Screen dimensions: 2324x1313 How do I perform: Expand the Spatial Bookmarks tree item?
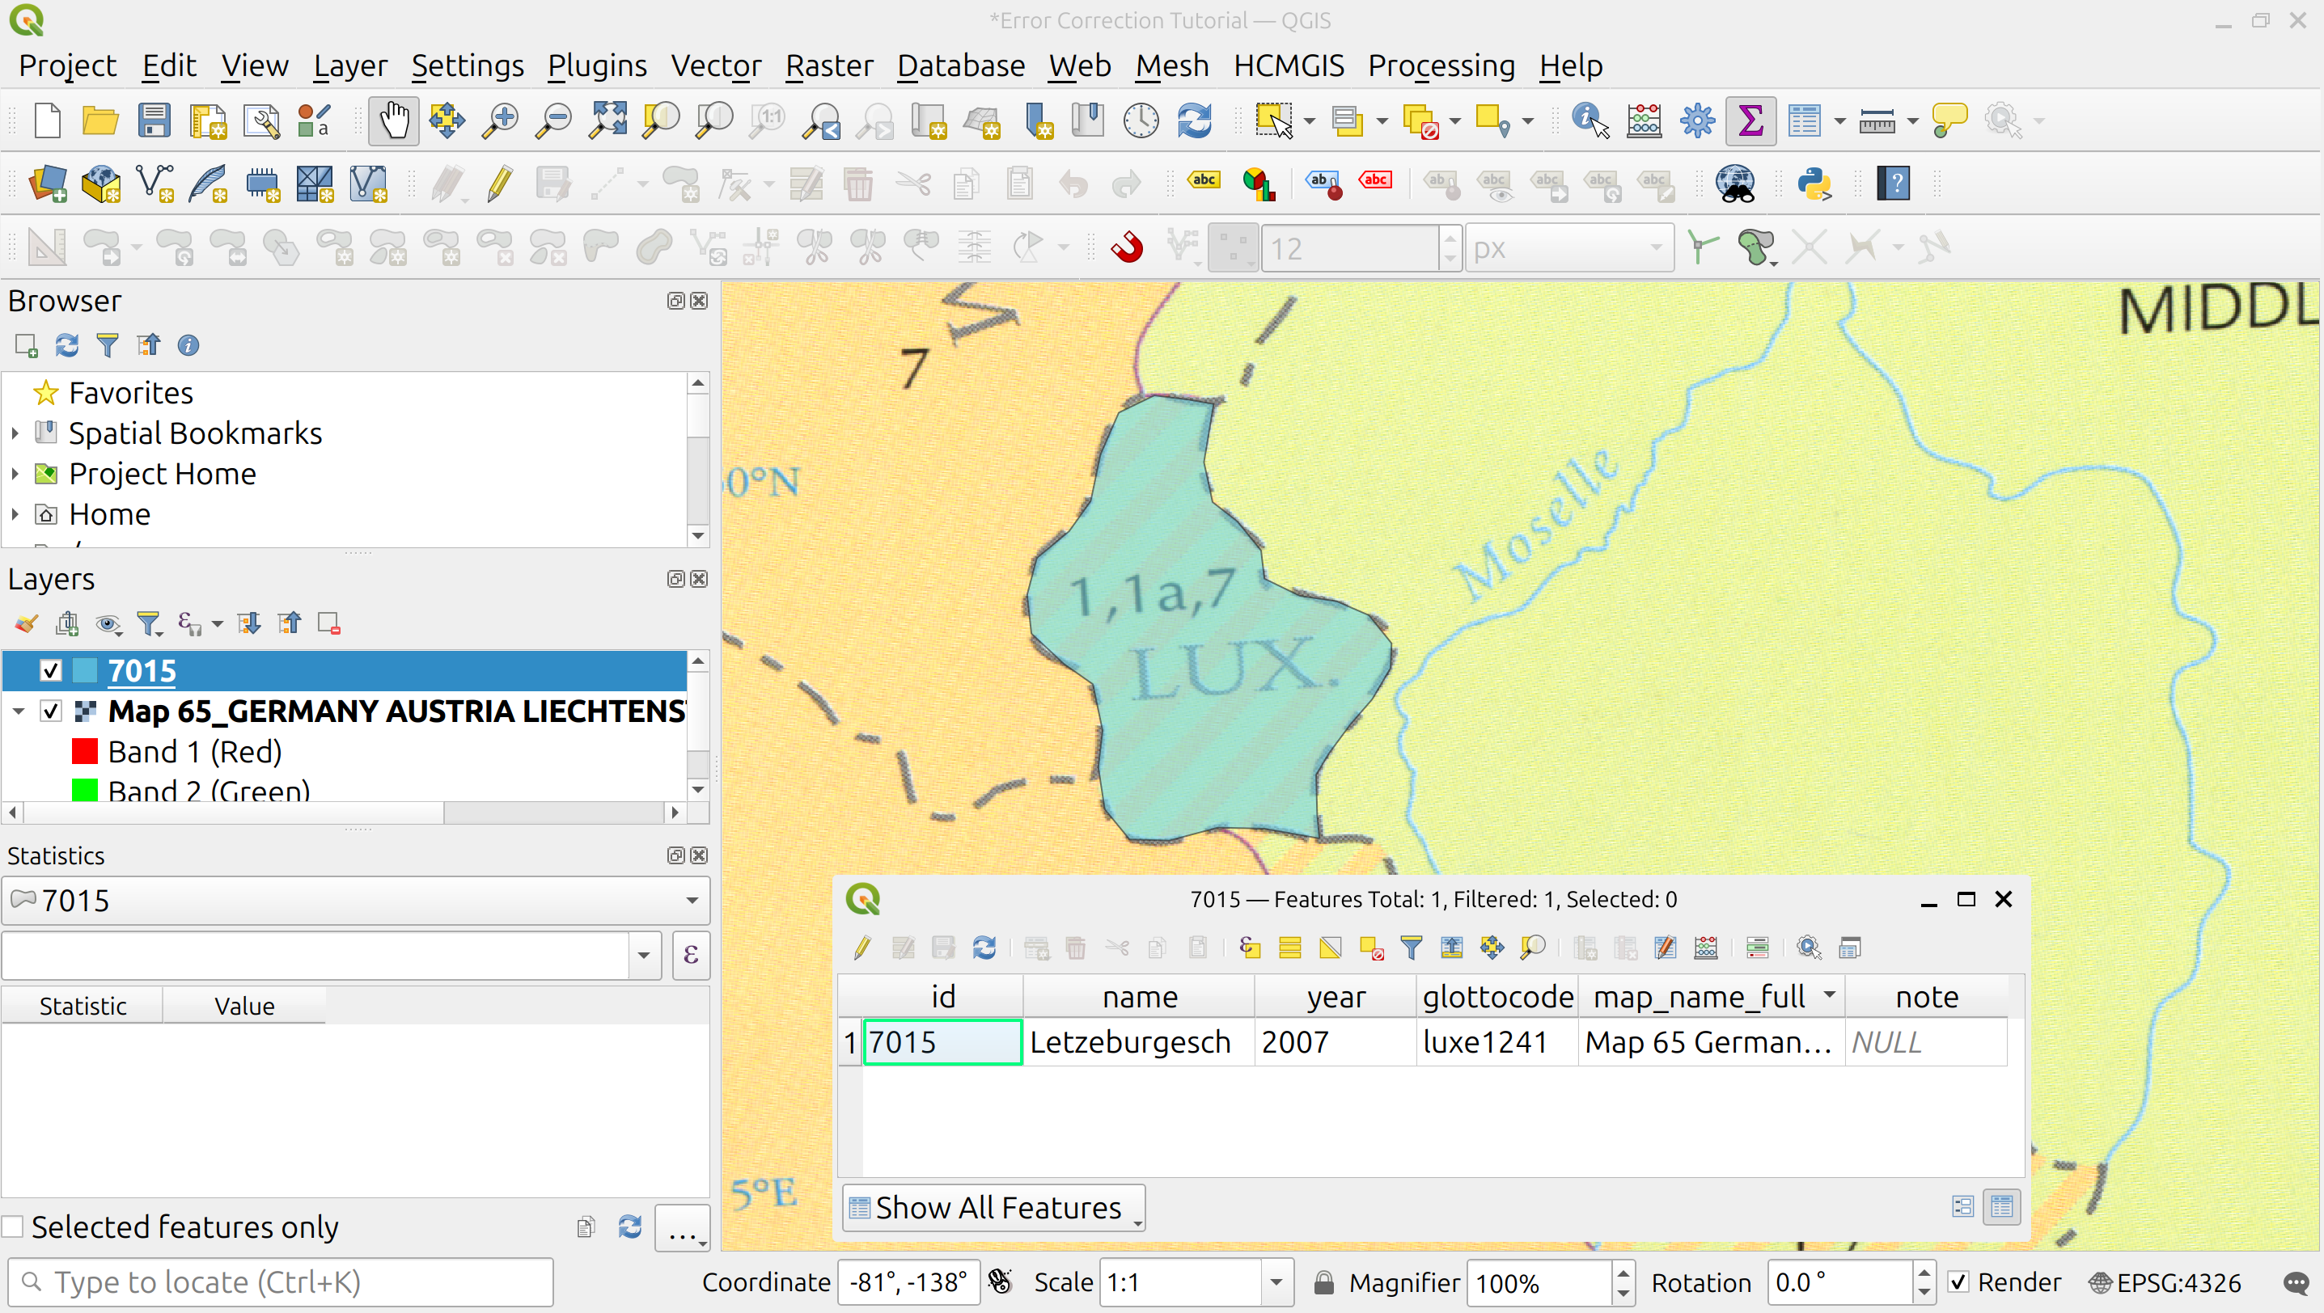(x=15, y=433)
